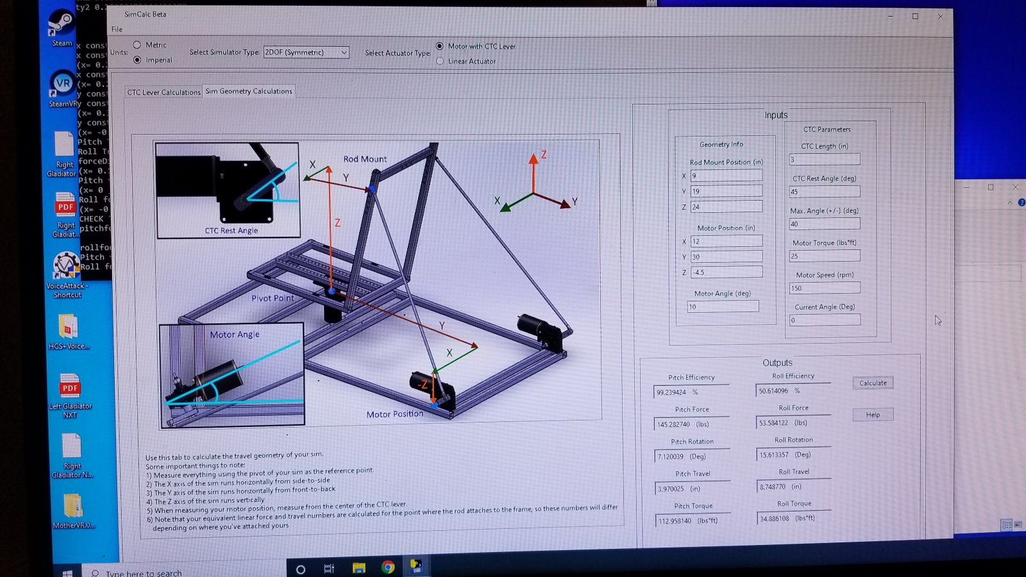Open the Right Gladiat PDF file icon

pos(65,215)
